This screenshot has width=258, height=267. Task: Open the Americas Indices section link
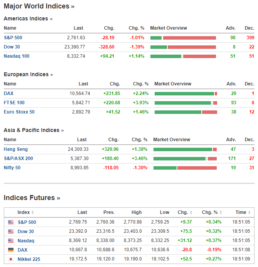coord(28,18)
